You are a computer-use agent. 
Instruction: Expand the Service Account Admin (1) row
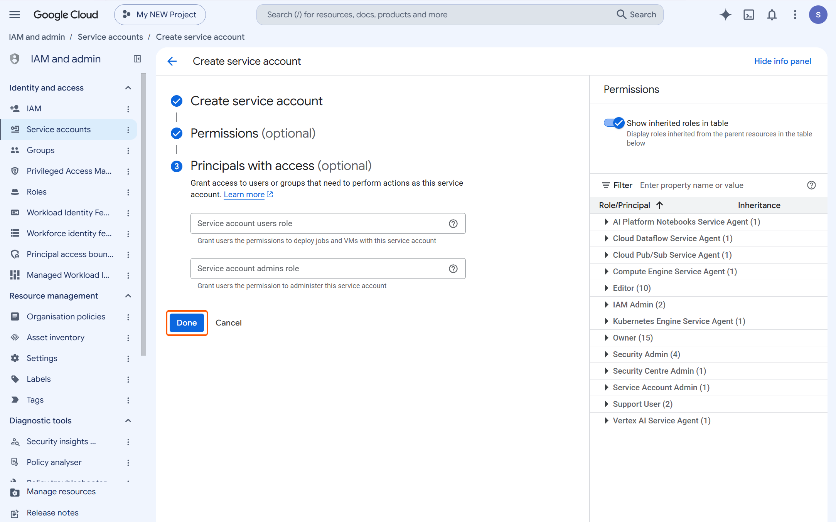(607, 388)
